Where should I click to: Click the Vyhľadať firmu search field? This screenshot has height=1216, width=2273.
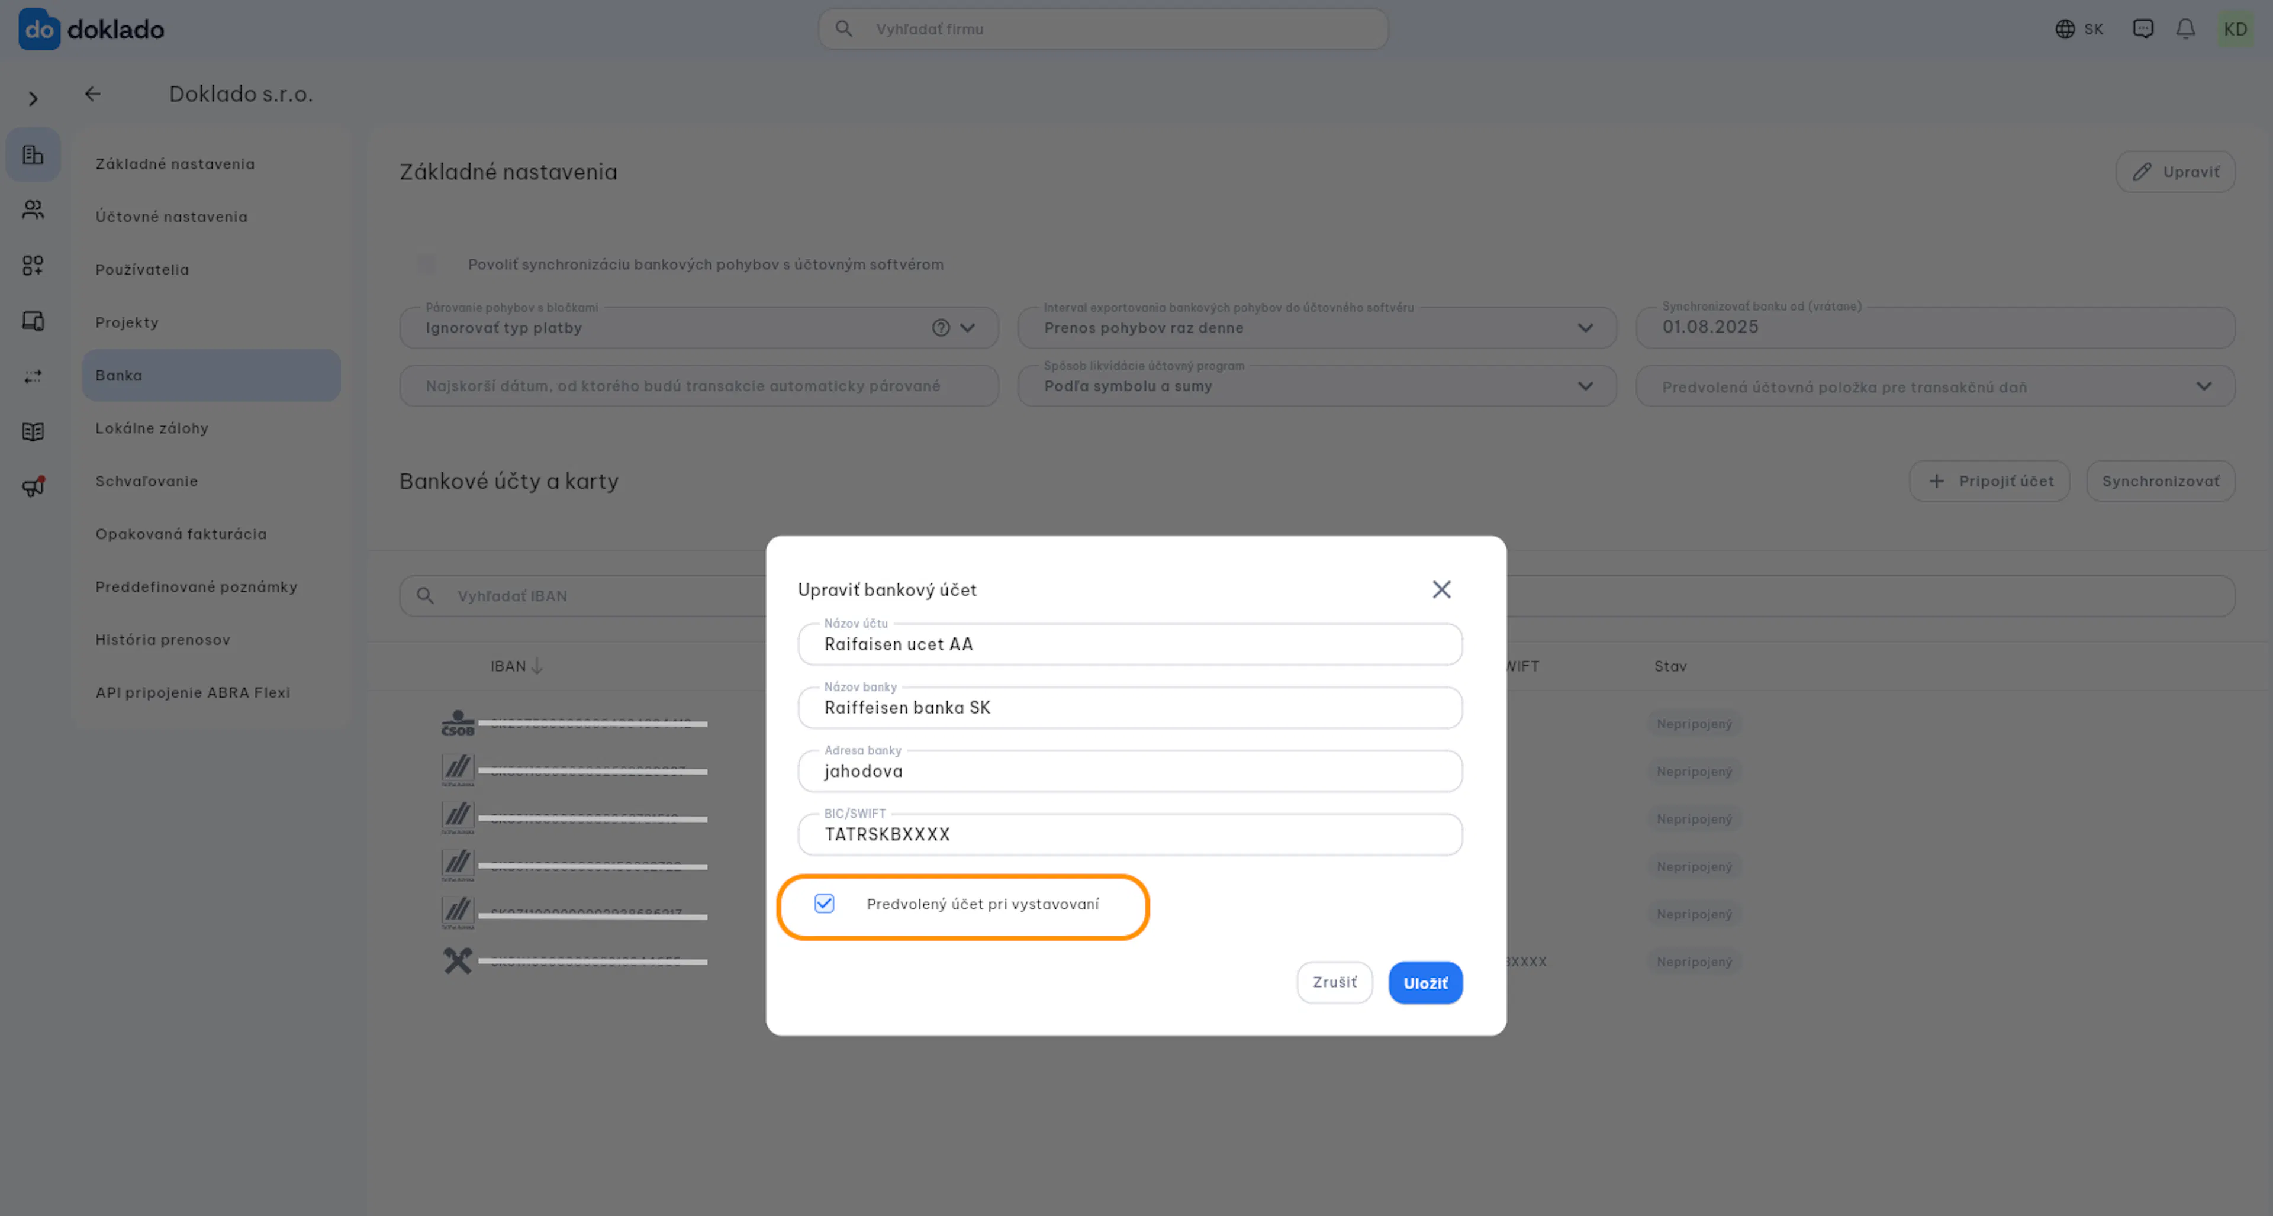coord(1103,29)
